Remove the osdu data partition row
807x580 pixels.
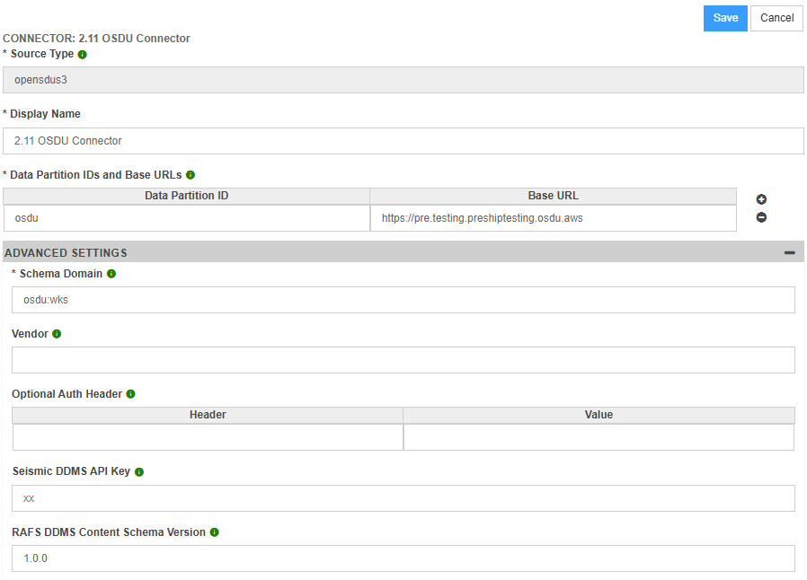tap(761, 217)
